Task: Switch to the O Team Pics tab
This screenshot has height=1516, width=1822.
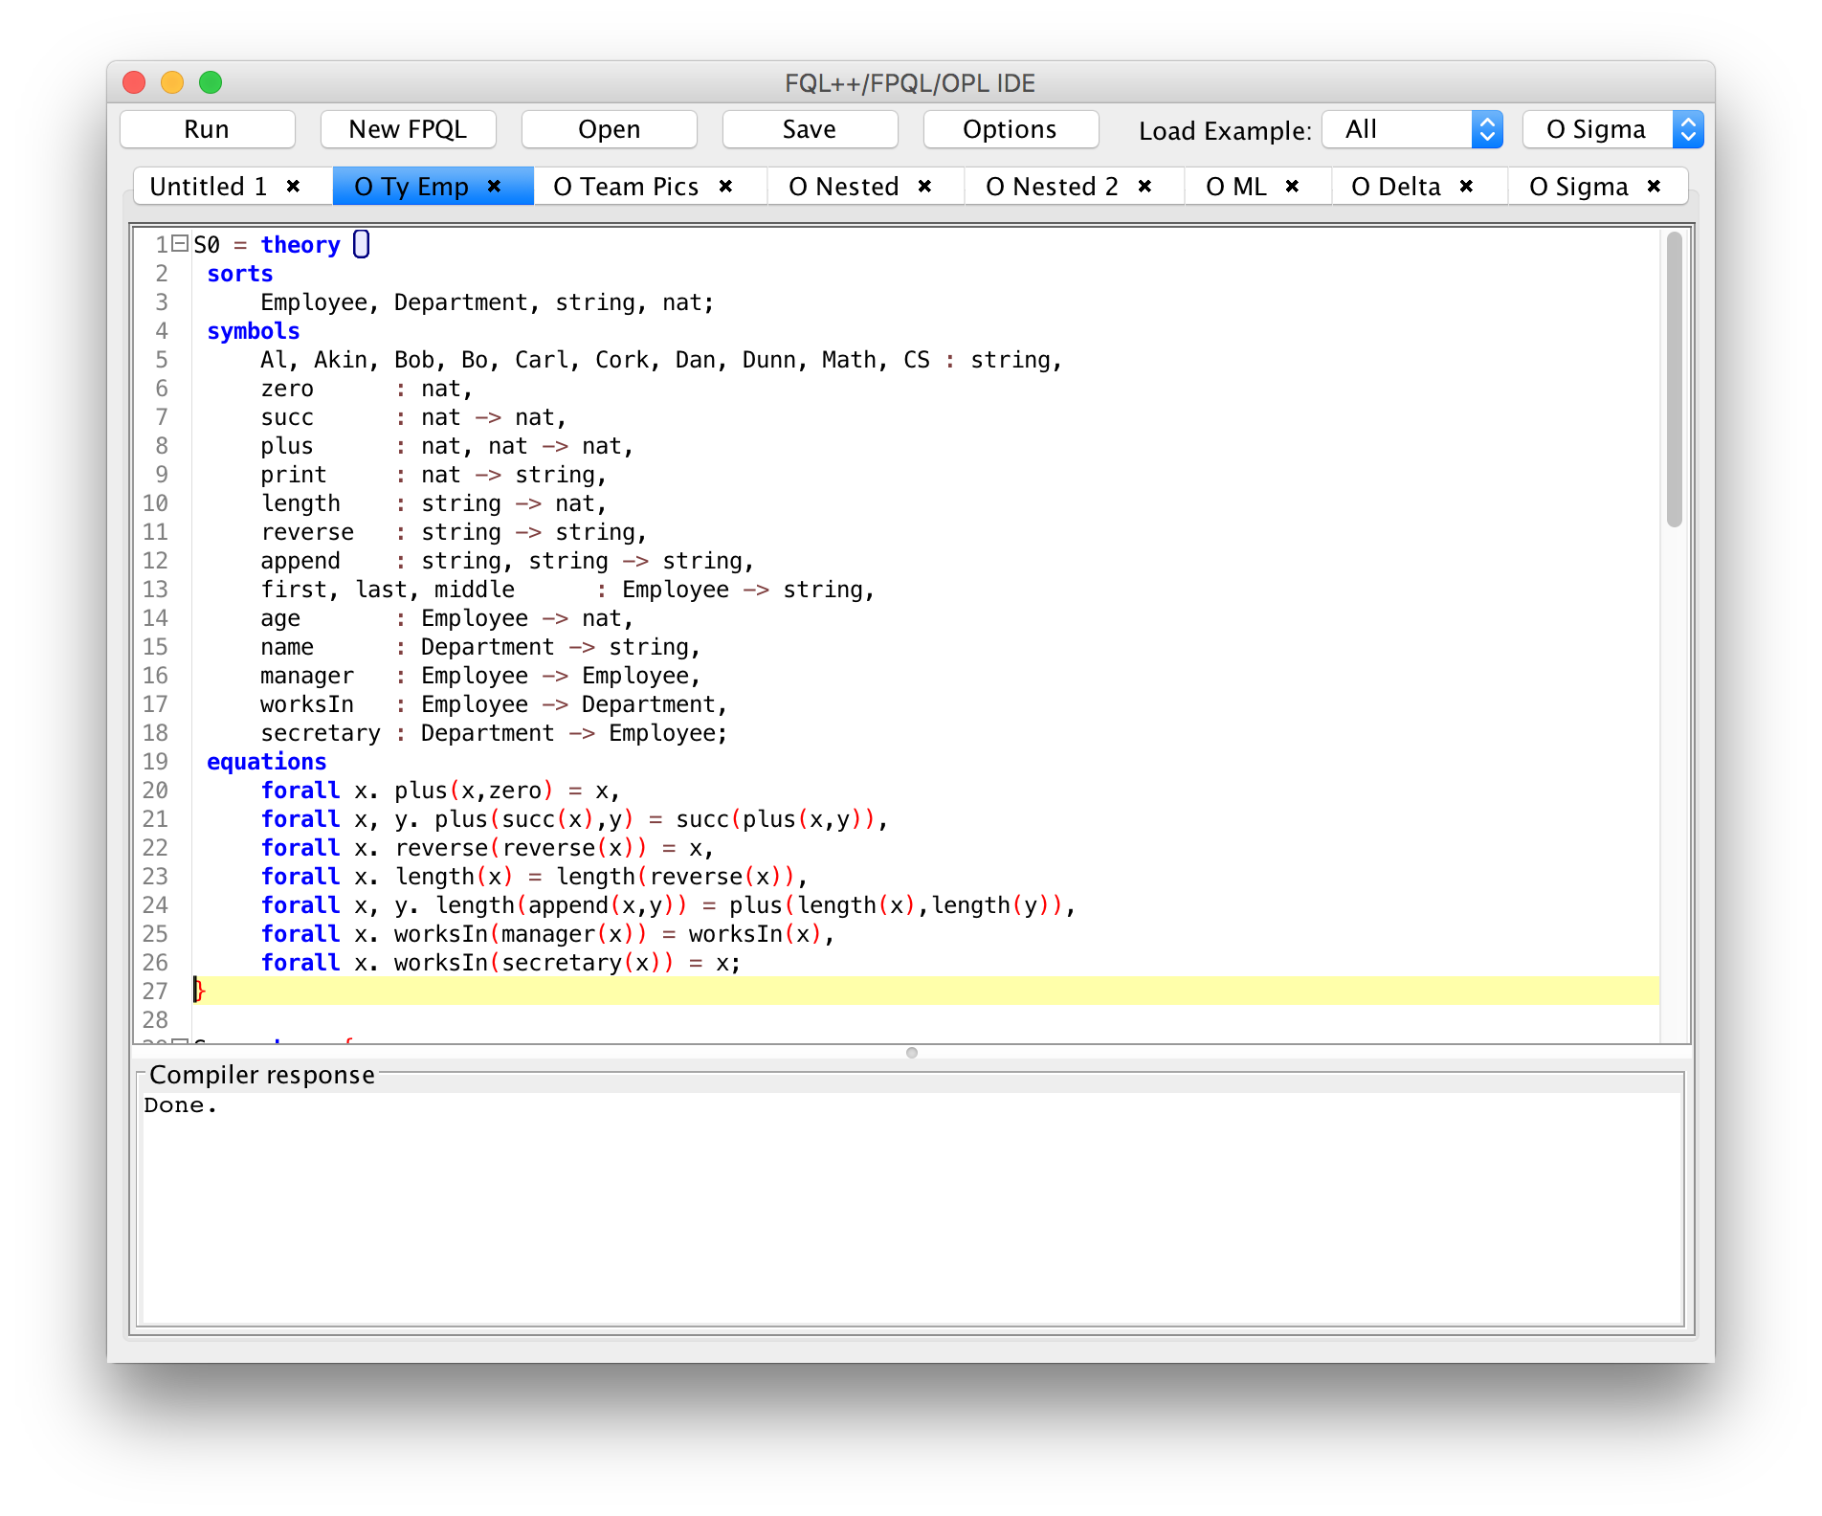Action: coord(627,187)
